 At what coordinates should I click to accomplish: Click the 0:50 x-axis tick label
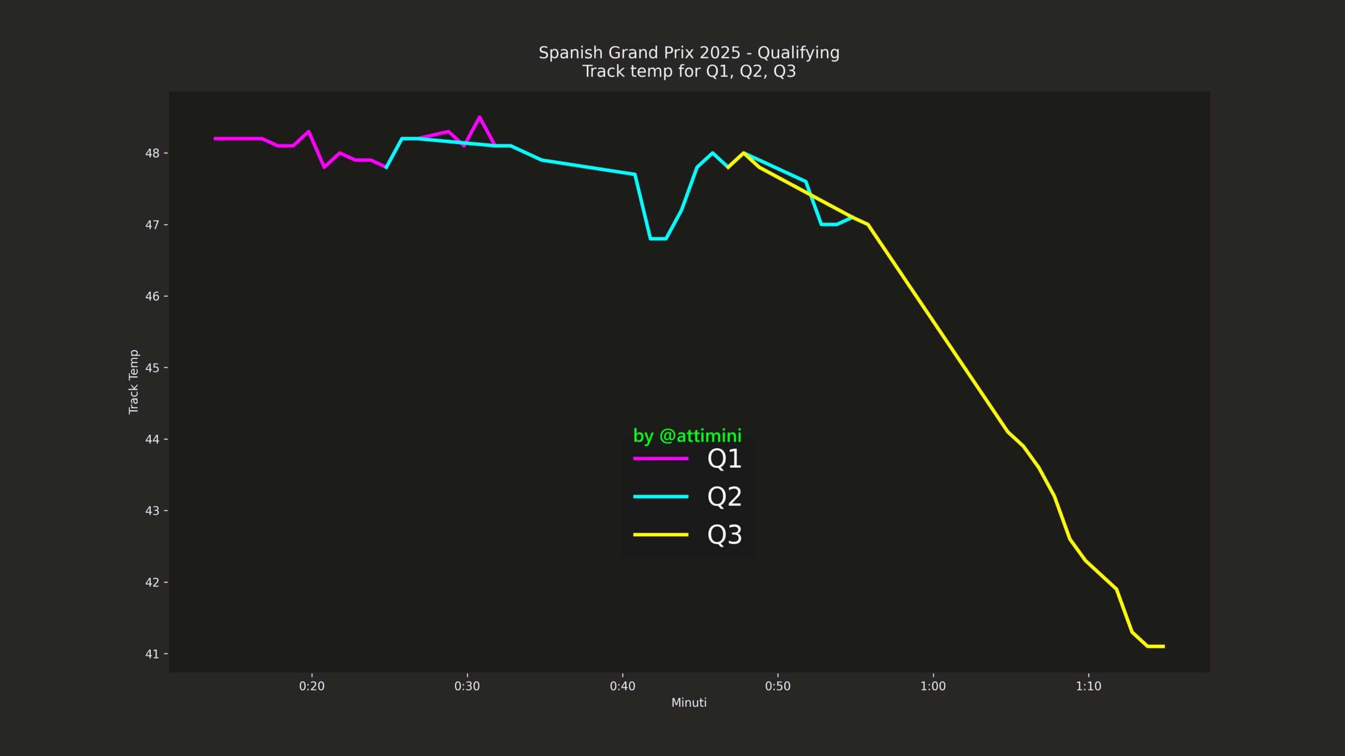click(778, 686)
